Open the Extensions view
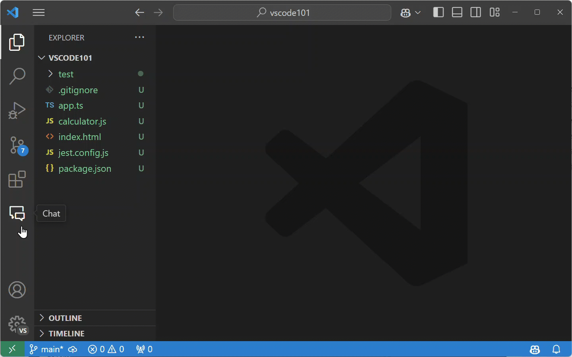The height and width of the screenshot is (357, 572). (x=17, y=179)
